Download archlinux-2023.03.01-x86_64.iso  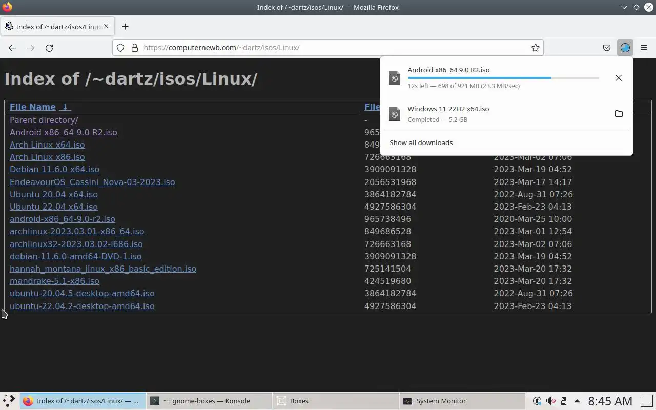point(77,231)
